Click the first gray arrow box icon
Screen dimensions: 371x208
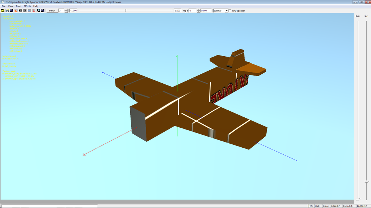point(20,11)
